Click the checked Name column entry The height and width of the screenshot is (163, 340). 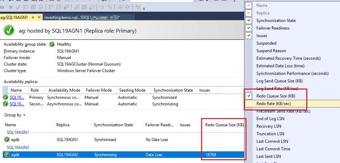point(262,5)
